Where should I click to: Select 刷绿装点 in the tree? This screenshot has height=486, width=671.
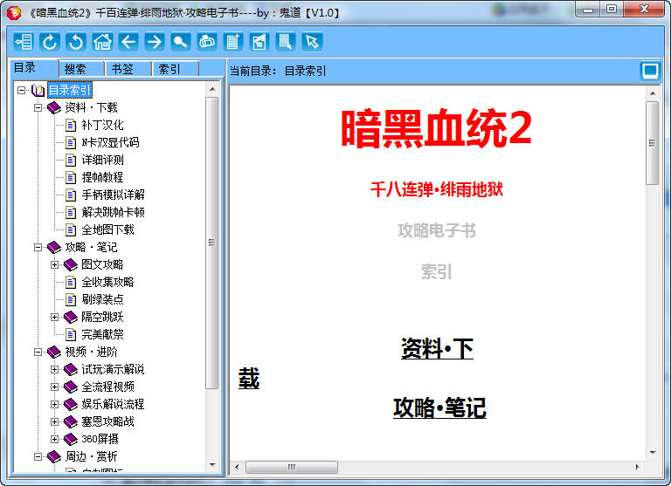pos(103,299)
